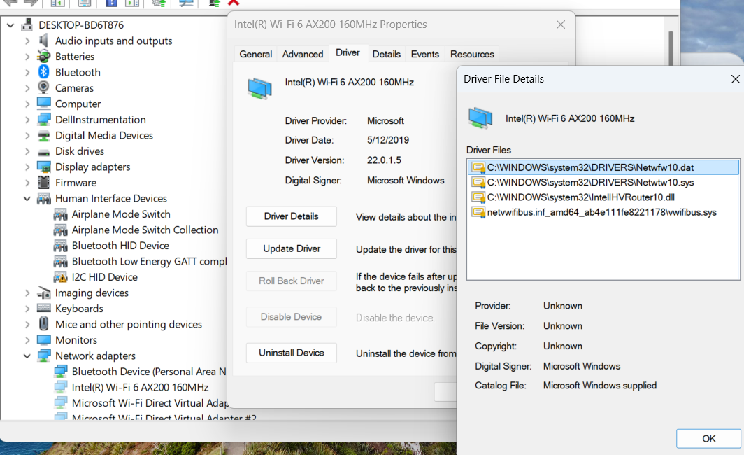Click the Audio inputs and outputs icon
The height and width of the screenshot is (455, 744).
pos(43,41)
